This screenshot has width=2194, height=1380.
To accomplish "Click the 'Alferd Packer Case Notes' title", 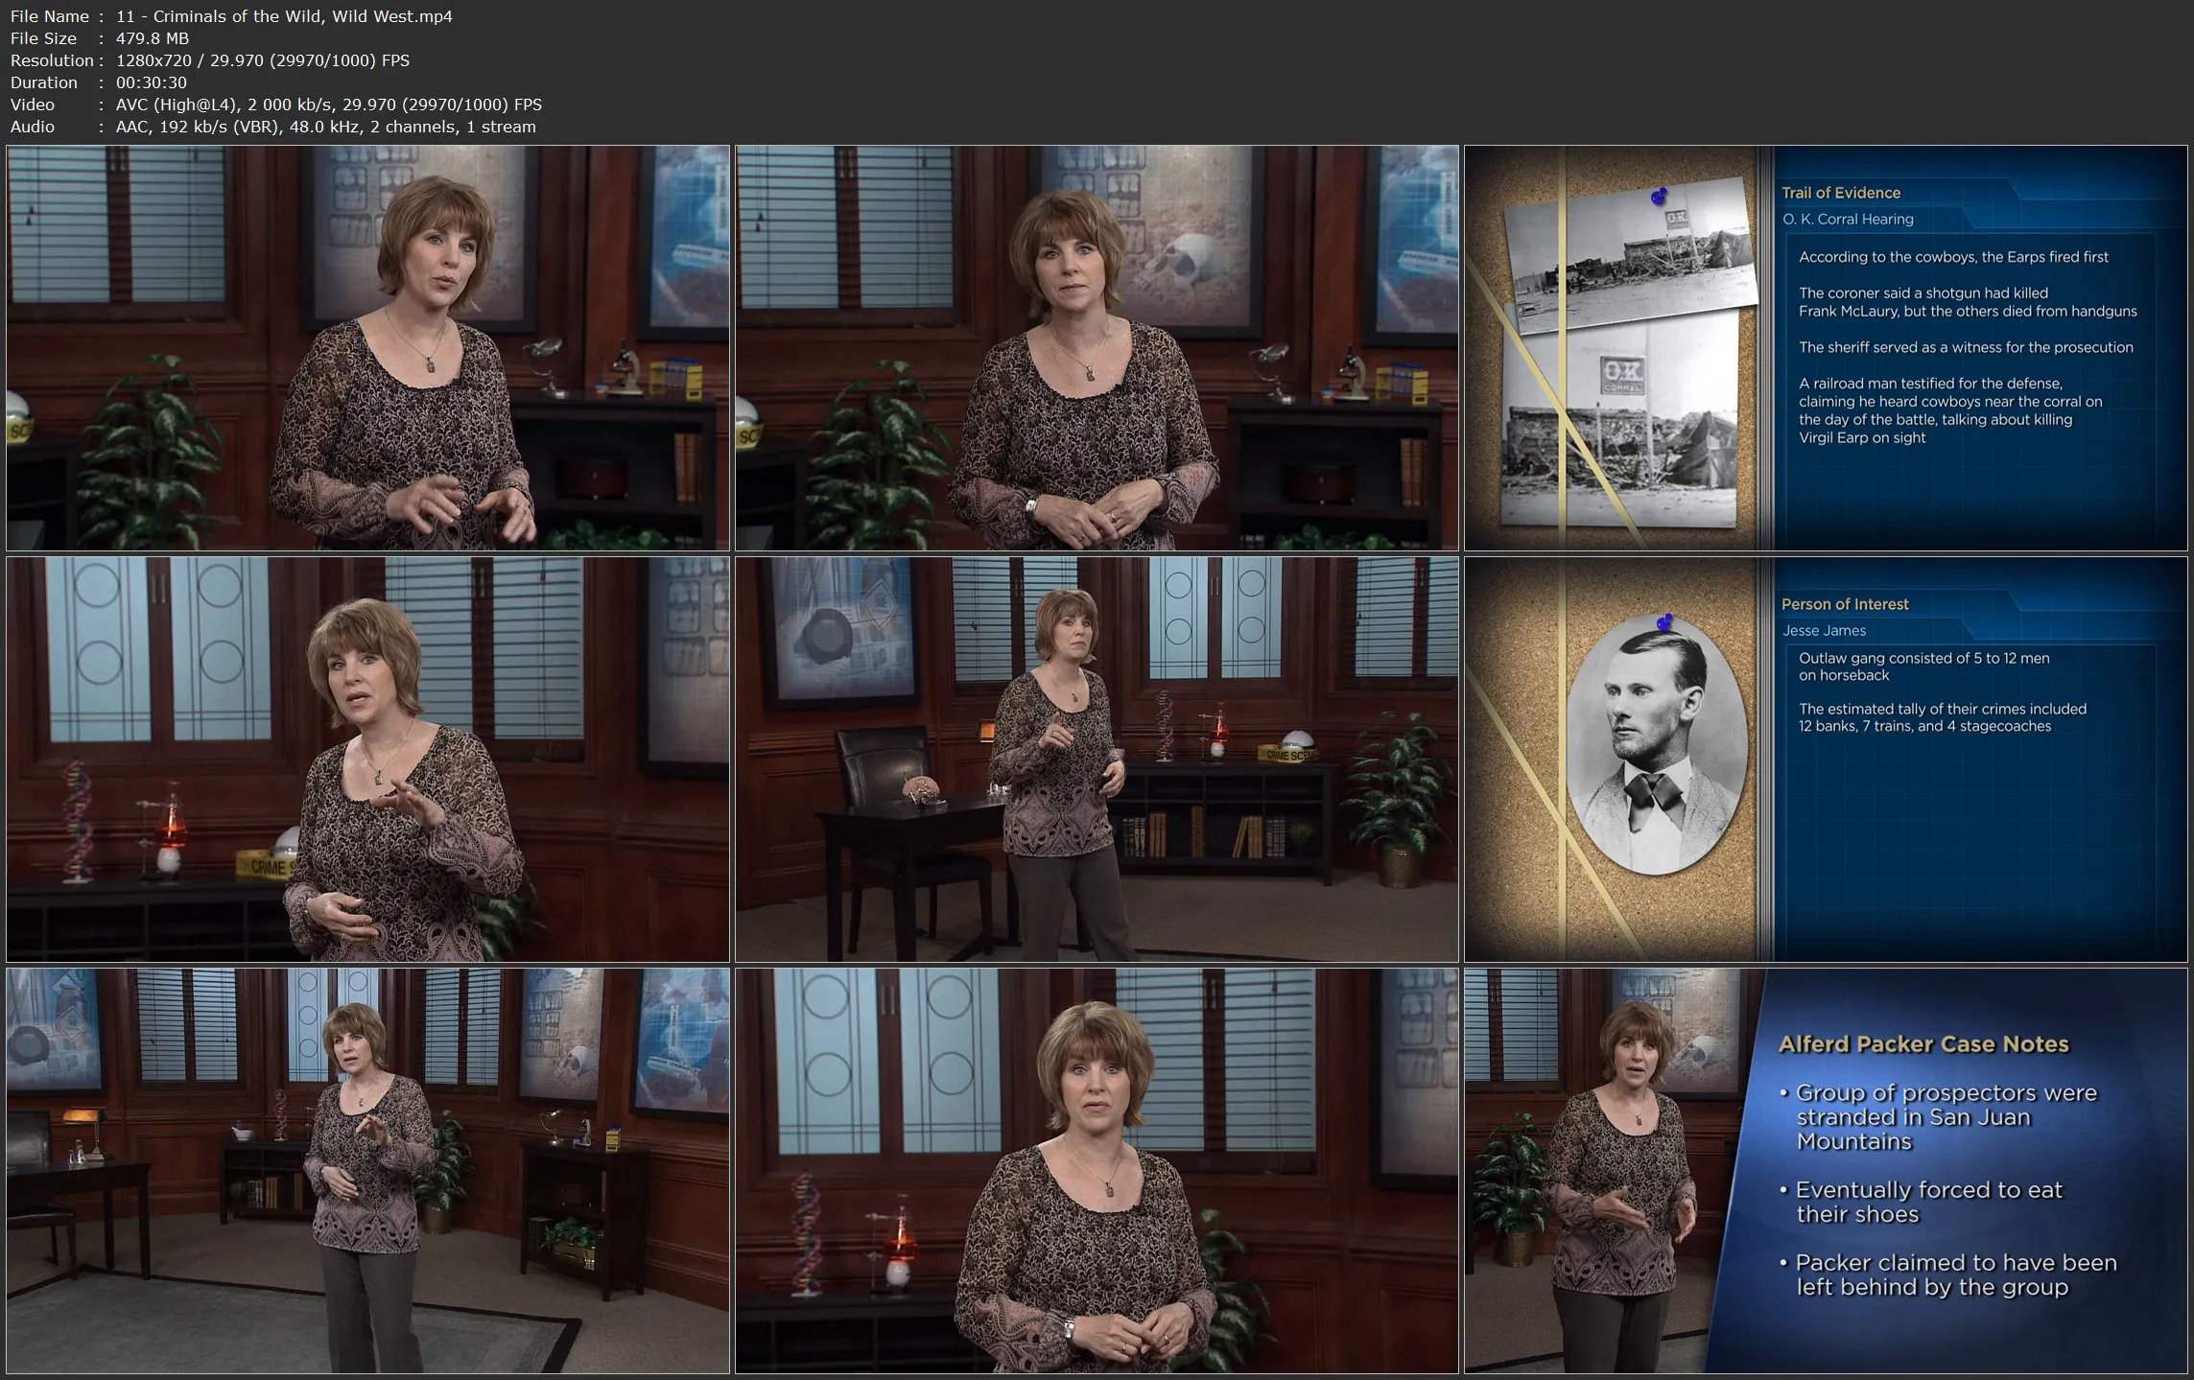I will (x=1923, y=1044).
